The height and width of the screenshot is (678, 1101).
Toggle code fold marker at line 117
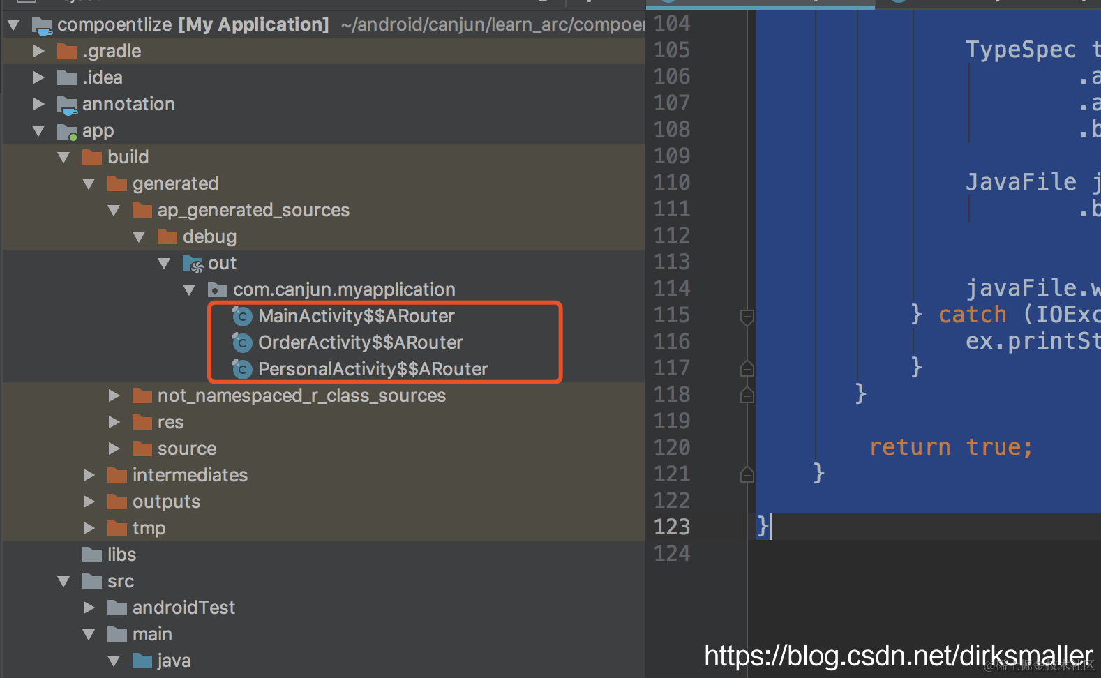pos(747,368)
